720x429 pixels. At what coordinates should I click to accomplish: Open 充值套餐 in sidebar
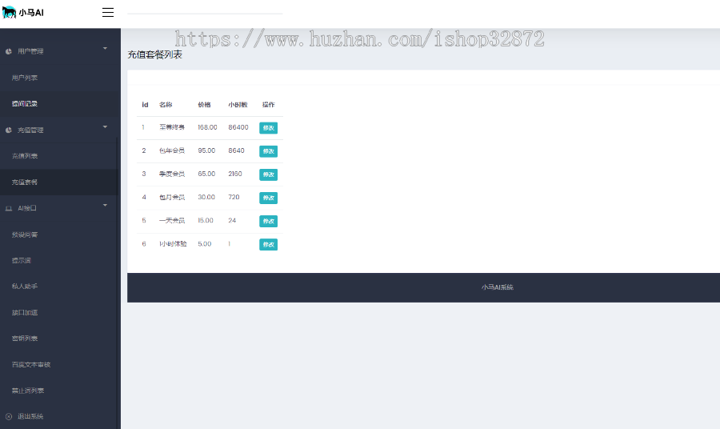(x=25, y=182)
